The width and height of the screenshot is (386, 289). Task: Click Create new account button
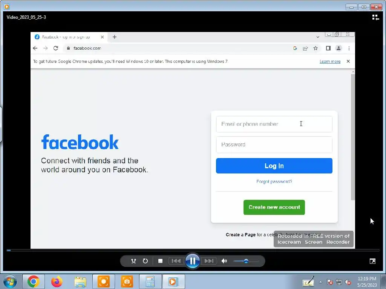point(274,207)
